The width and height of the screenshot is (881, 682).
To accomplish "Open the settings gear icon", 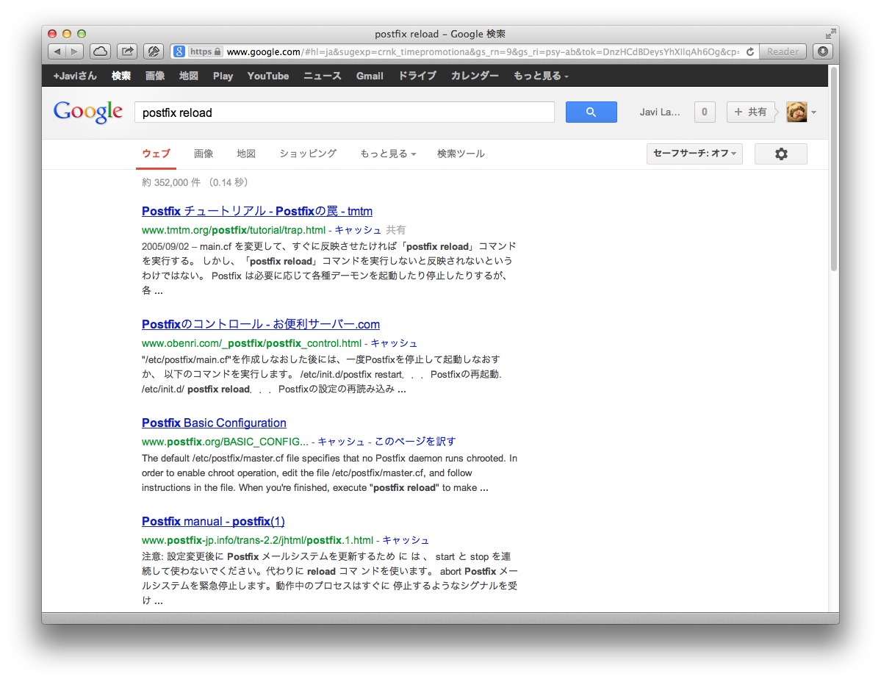I will (781, 154).
